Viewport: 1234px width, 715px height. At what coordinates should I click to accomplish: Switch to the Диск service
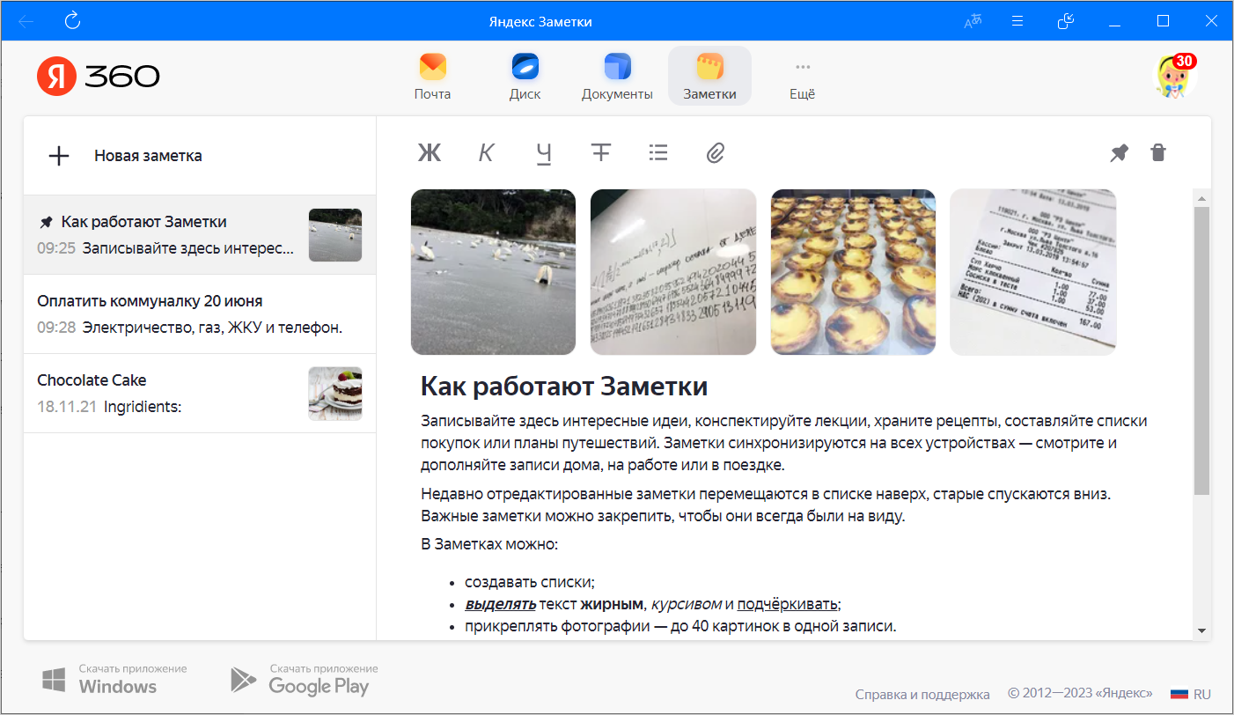(525, 77)
